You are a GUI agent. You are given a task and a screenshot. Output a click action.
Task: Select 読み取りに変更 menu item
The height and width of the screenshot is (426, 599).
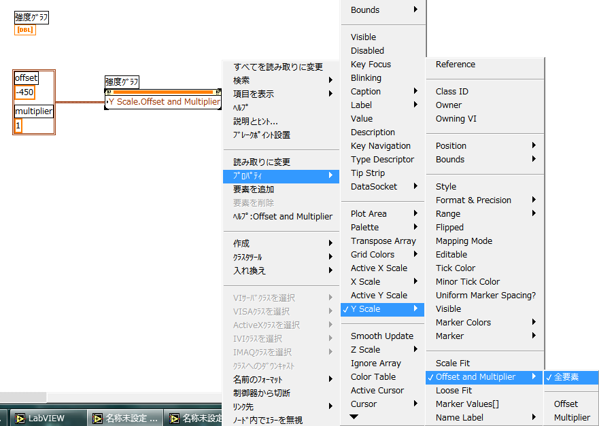tap(281, 162)
